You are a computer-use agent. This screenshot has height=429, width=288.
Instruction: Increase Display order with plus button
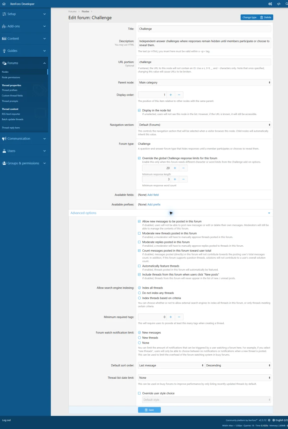click(170, 95)
